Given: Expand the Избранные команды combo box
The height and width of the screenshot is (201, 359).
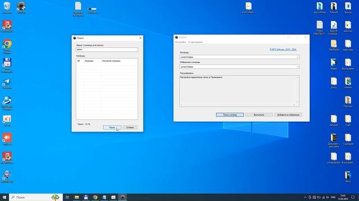Looking at the screenshot, I should pyautogui.click(x=297, y=67).
